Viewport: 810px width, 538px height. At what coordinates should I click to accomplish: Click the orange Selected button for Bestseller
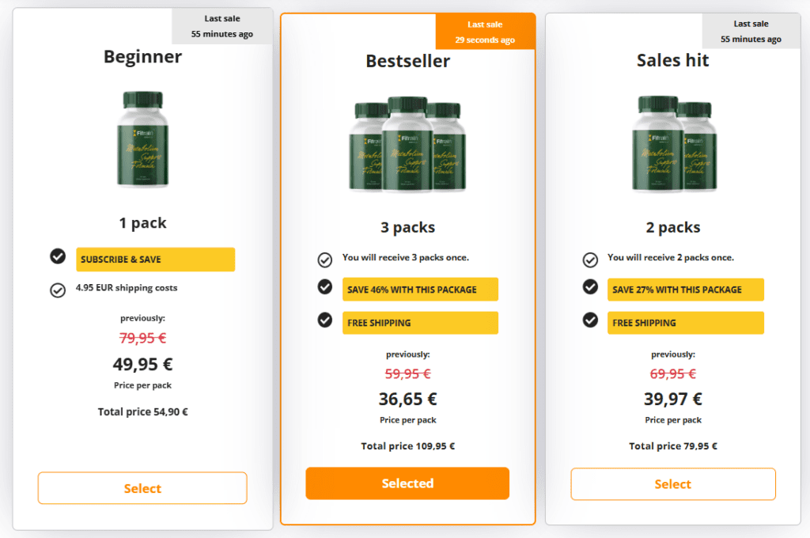pos(407,483)
